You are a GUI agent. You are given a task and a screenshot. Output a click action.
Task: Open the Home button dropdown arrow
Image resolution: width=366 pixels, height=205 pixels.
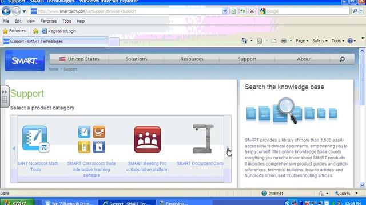[252, 41]
